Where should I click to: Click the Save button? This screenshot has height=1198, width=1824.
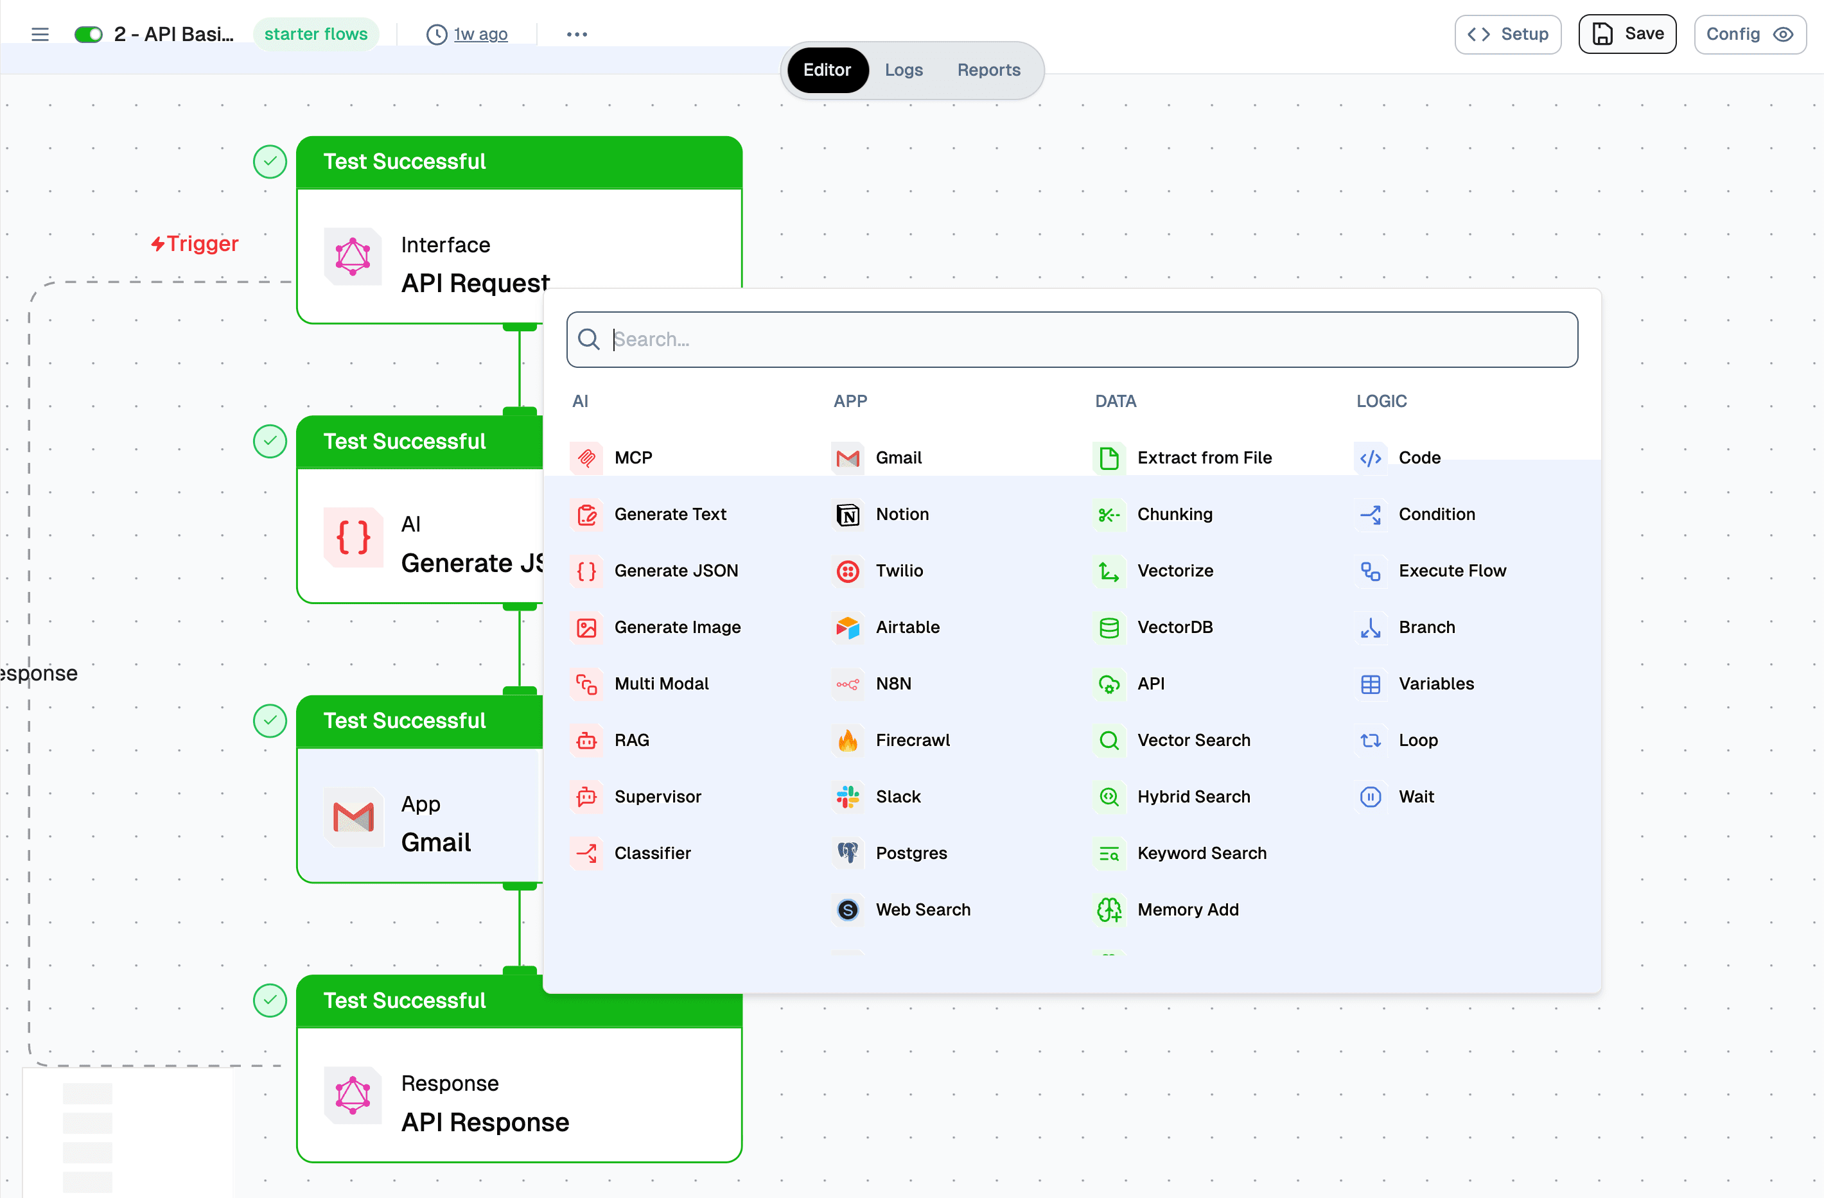tap(1627, 35)
